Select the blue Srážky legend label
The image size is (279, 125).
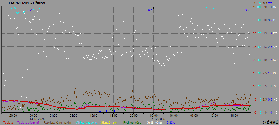[171, 122]
